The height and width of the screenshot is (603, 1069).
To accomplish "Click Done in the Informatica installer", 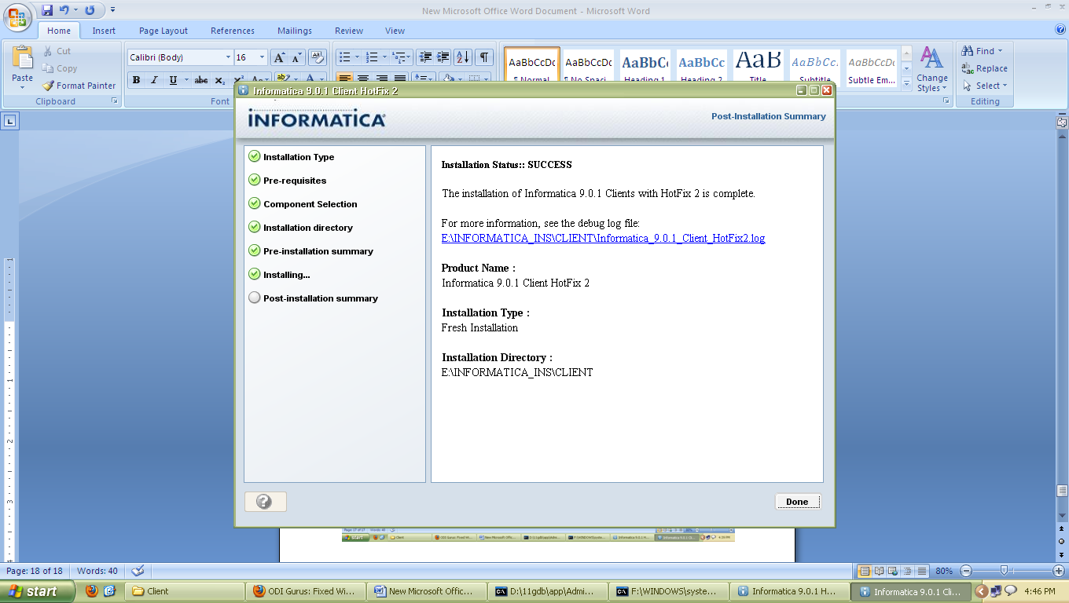I will (797, 502).
